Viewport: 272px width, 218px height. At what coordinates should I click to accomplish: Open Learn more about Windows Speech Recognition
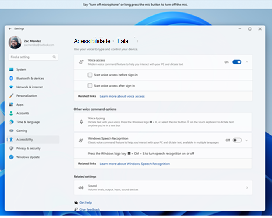pos(135,164)
